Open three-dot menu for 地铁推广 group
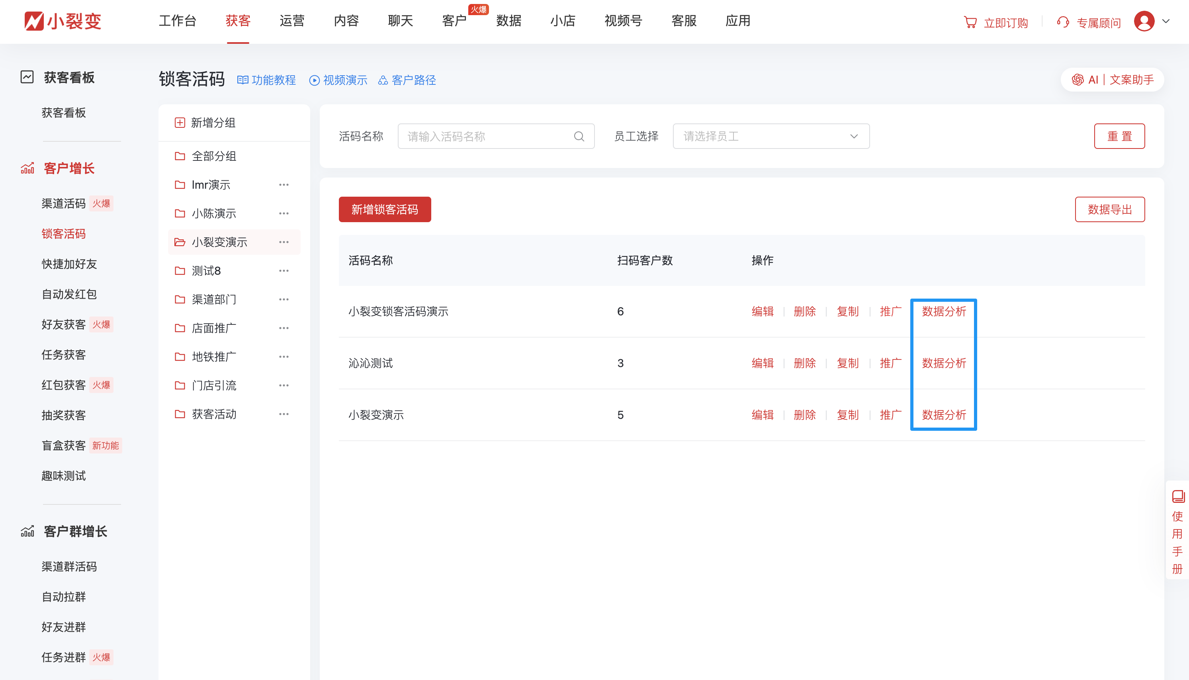This screenshot has height=680, width=1189. 284,357
